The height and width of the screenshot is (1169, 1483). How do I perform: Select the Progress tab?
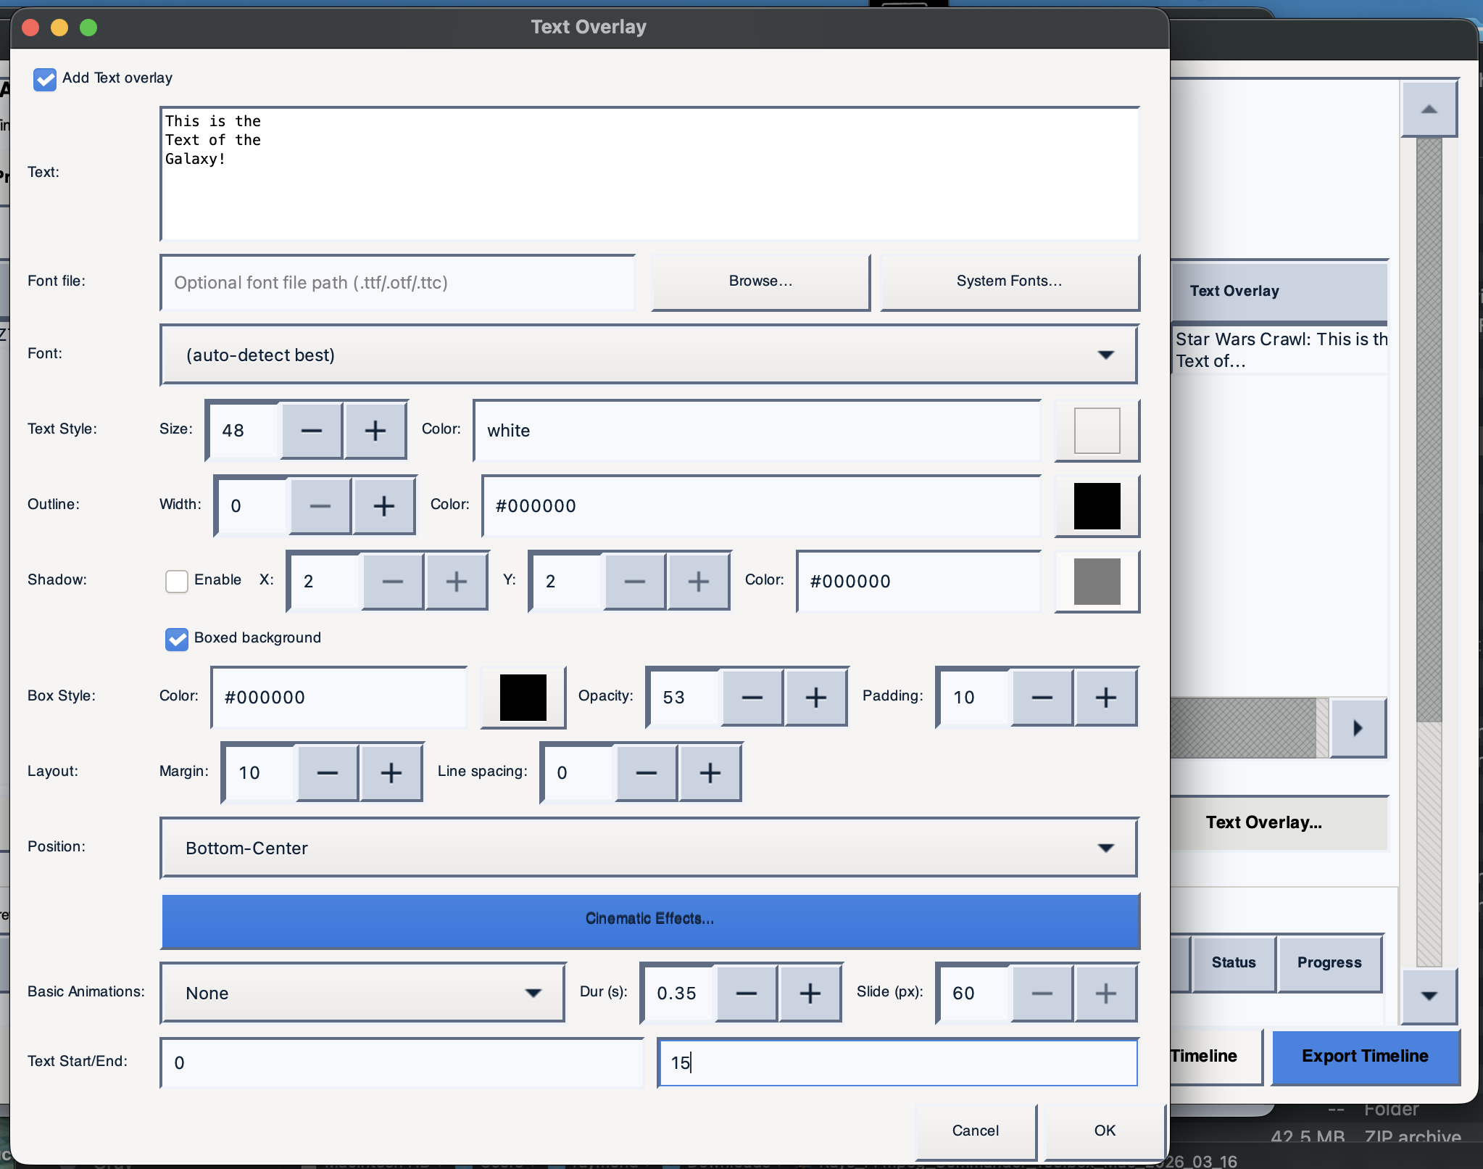(x=1329, y=963)
